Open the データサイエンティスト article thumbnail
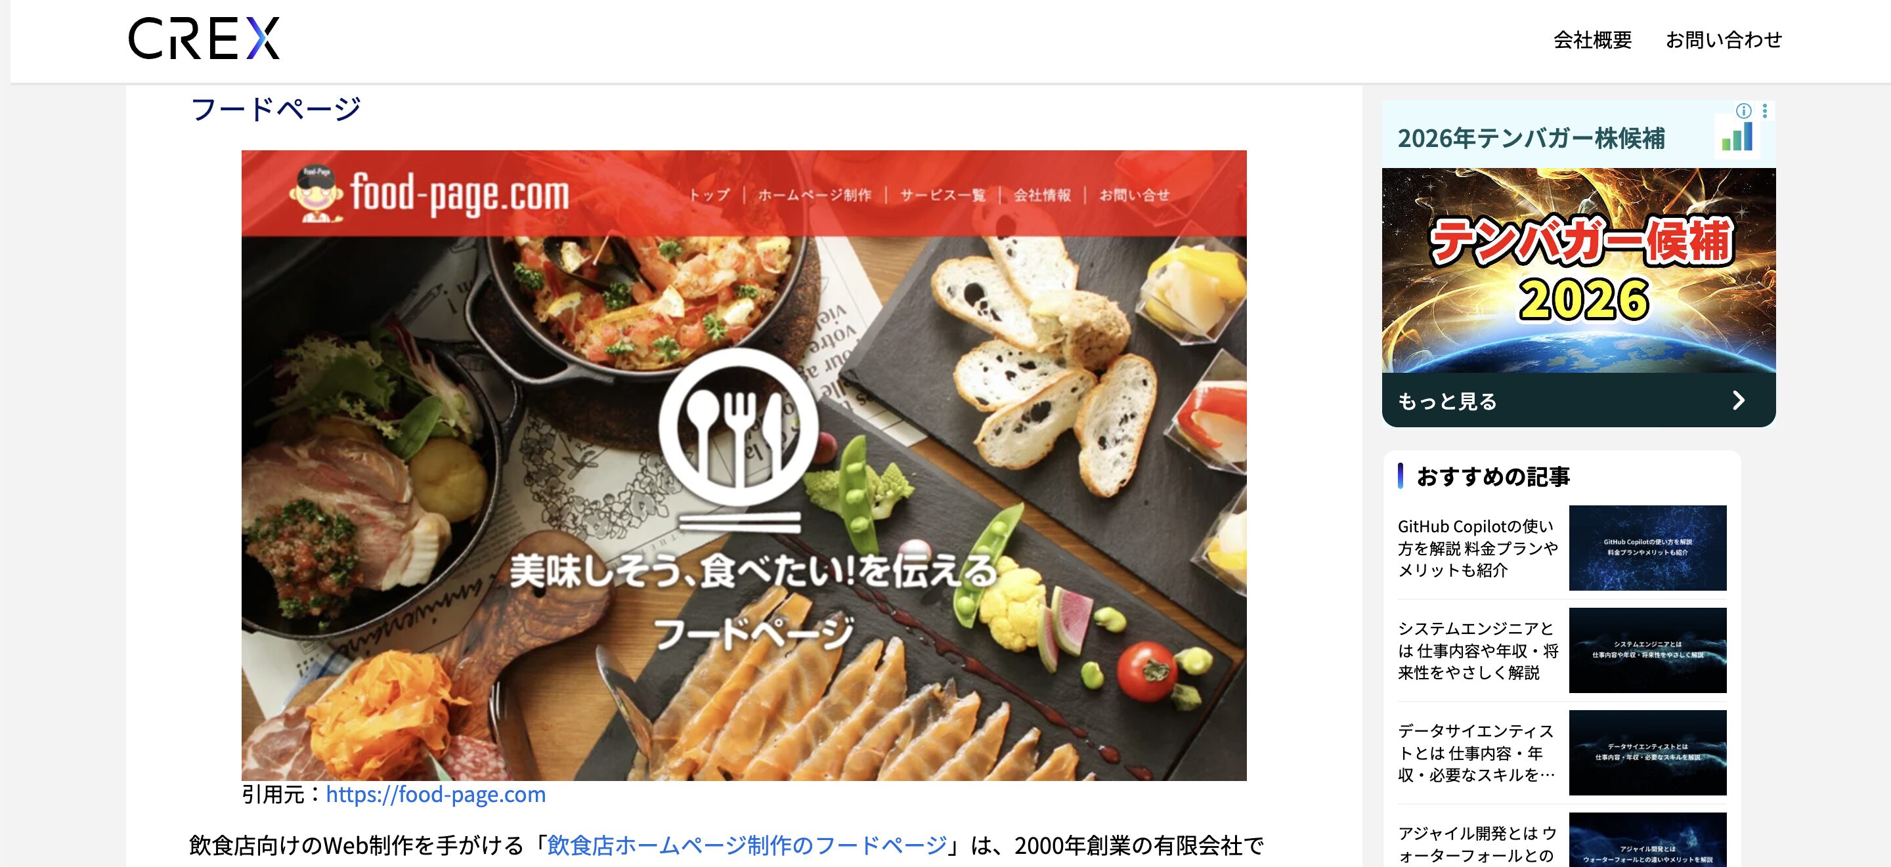This screenshot has height=867, width=1891. (x=1647, y=753)
